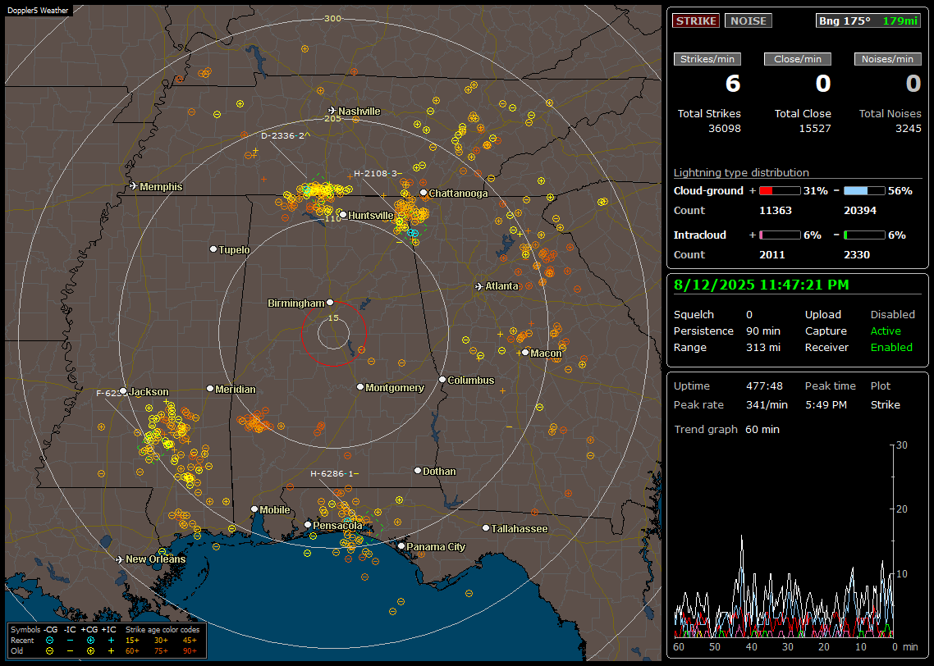Viewport: 934px width, 666px height.
Task: Click the Old +IC yellow plus symbol
Action: [x=111, y=651]
